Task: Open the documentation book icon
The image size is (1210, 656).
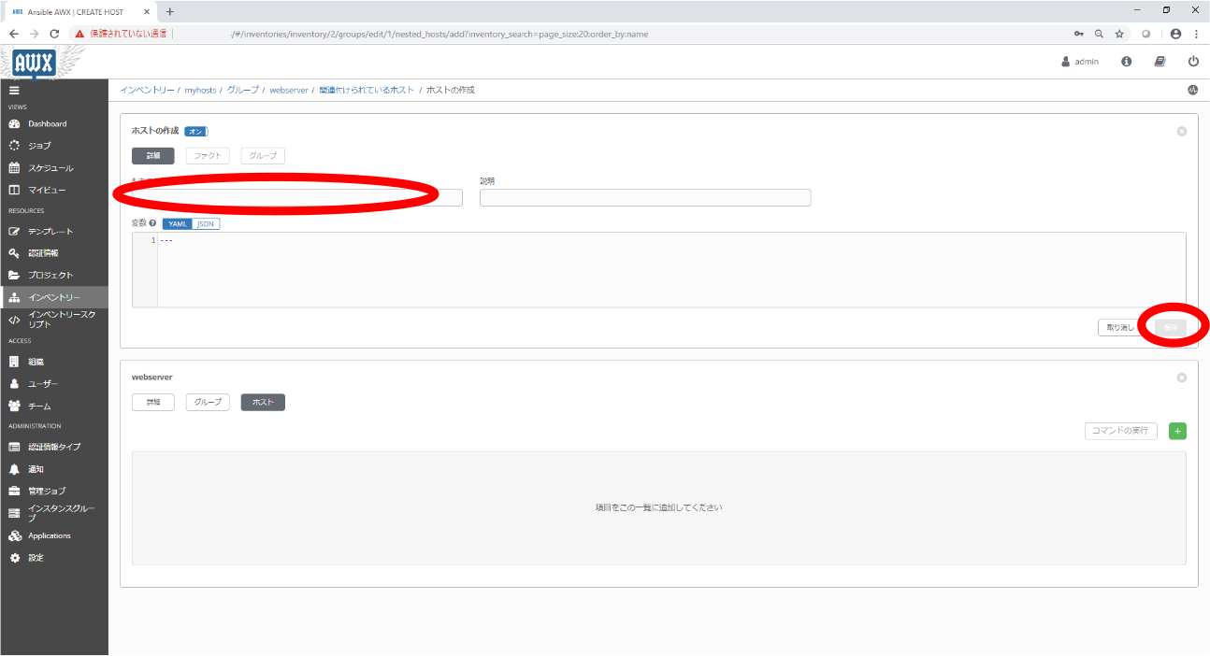Action: pos(1160,61)
